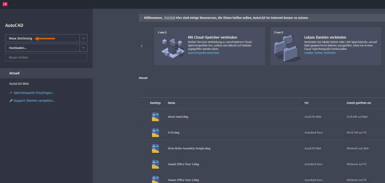Click the local folders illustration
The width and height of the screenshot is (385, 183).
[x=287, y=48]
